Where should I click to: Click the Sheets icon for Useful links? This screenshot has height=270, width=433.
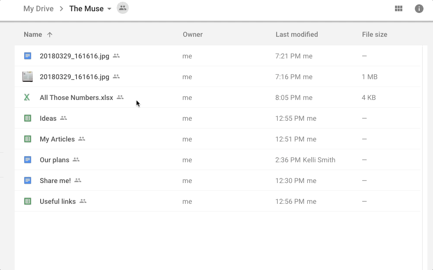click(27, 201)
